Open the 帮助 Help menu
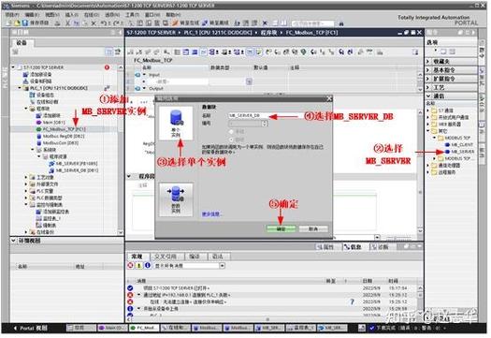 [x=173, y=15]
